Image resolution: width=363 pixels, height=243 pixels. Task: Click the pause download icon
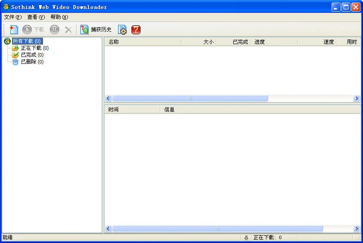(55, 30)
